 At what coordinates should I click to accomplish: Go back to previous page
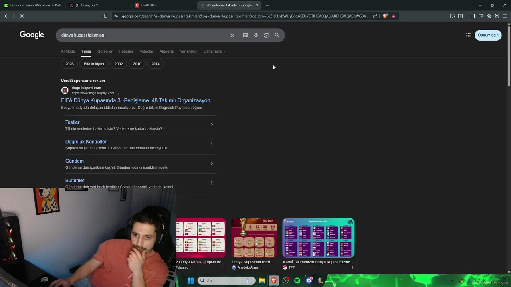point(6,16)
